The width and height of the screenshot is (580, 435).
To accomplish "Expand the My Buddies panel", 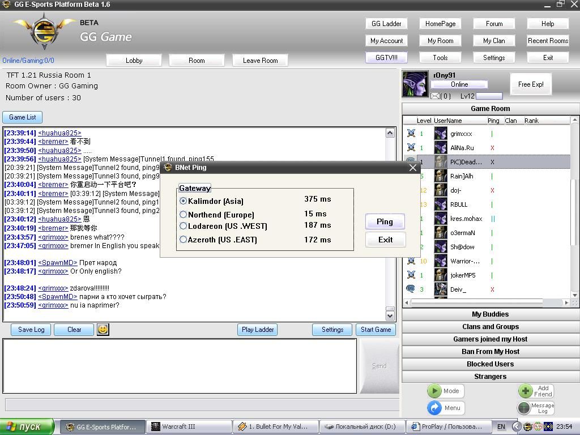I will (491, 314).
